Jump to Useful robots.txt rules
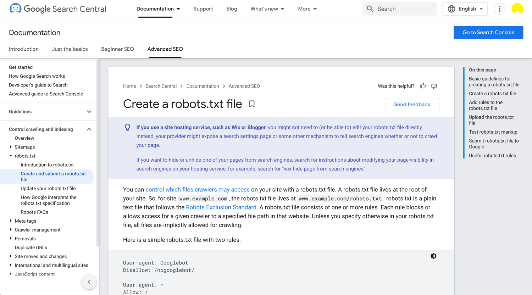 [492, 156]
